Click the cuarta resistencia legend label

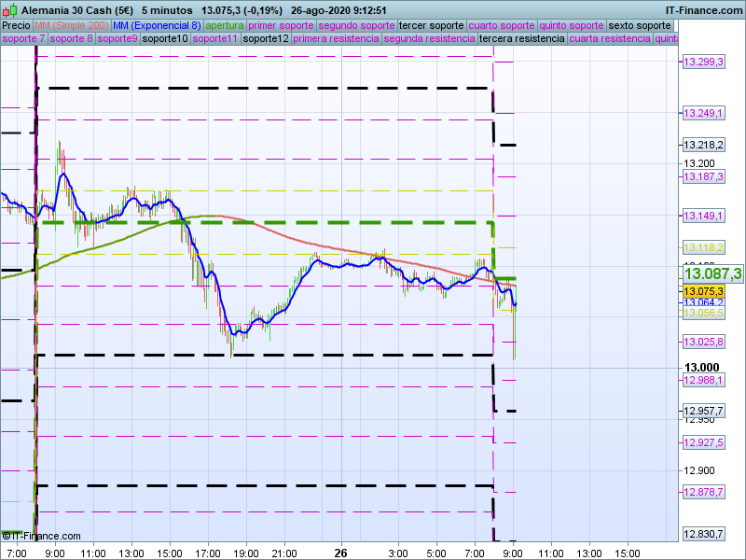610,39
